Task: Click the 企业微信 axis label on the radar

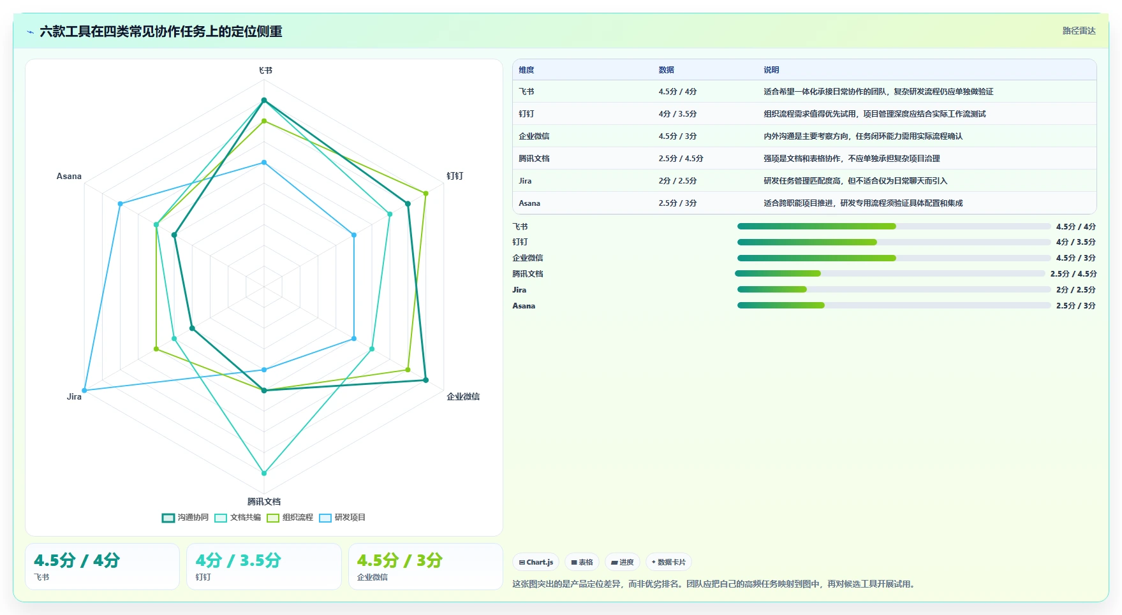Action: coord(463,396)
